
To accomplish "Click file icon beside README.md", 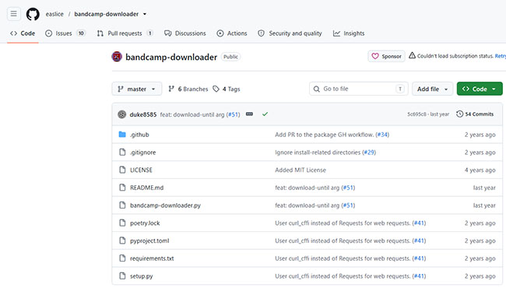I will click(x=122, y=188).
